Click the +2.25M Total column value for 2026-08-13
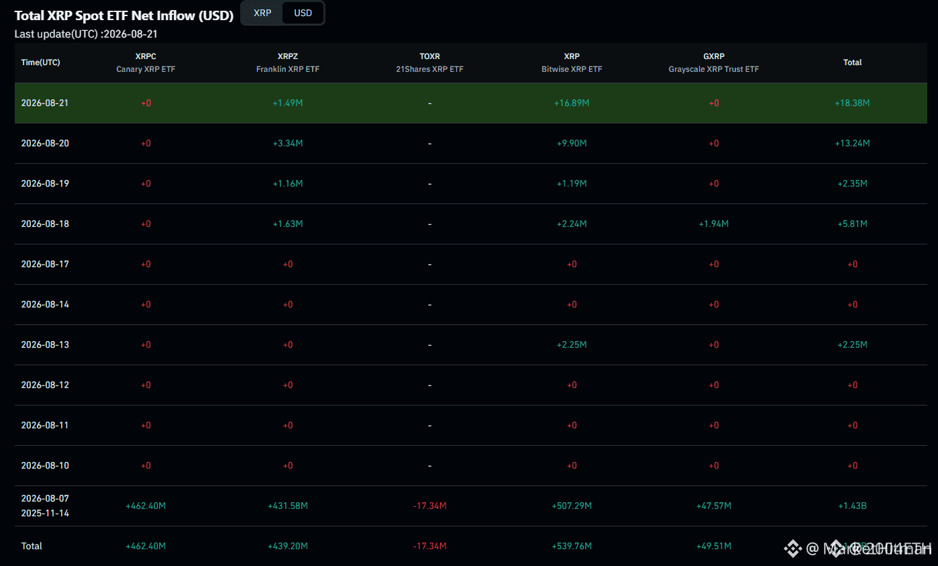 coord(852,344)
